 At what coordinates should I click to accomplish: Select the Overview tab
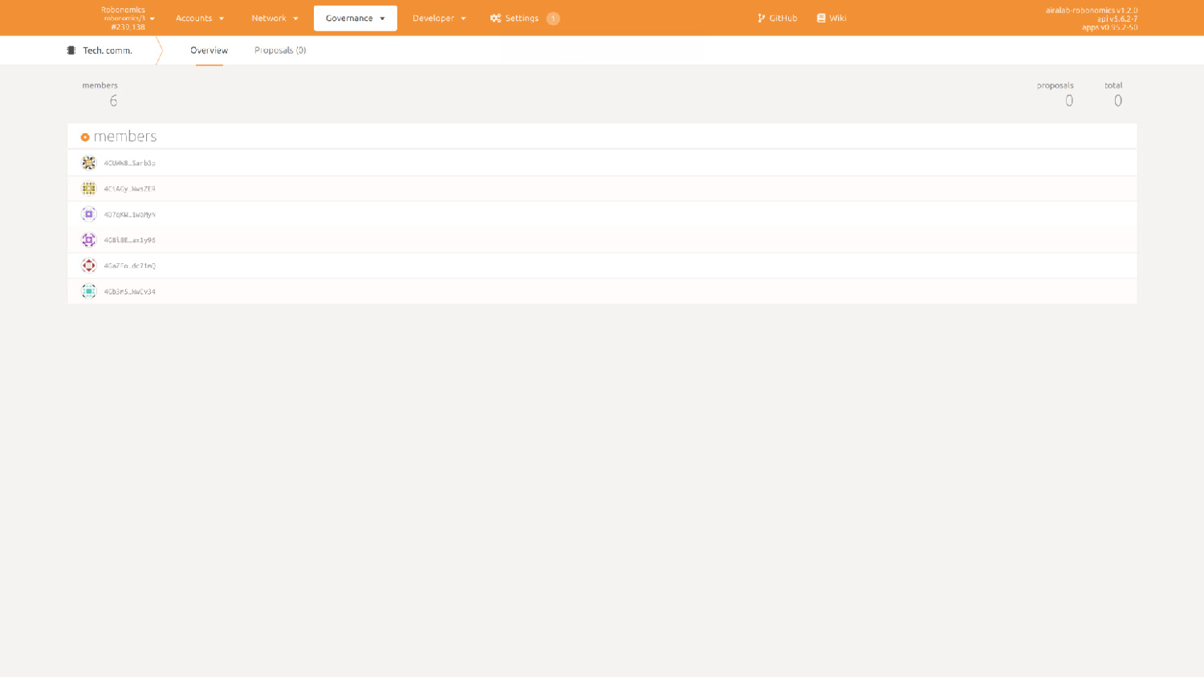pos(209,50)
